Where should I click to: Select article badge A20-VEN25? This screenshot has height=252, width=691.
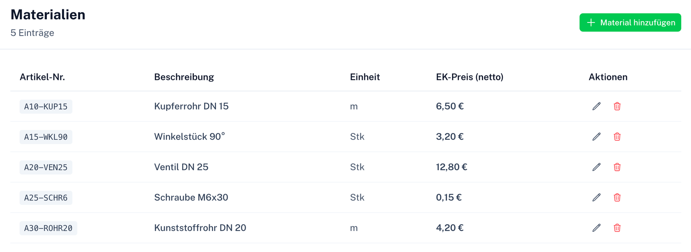(x=46, y=167)
